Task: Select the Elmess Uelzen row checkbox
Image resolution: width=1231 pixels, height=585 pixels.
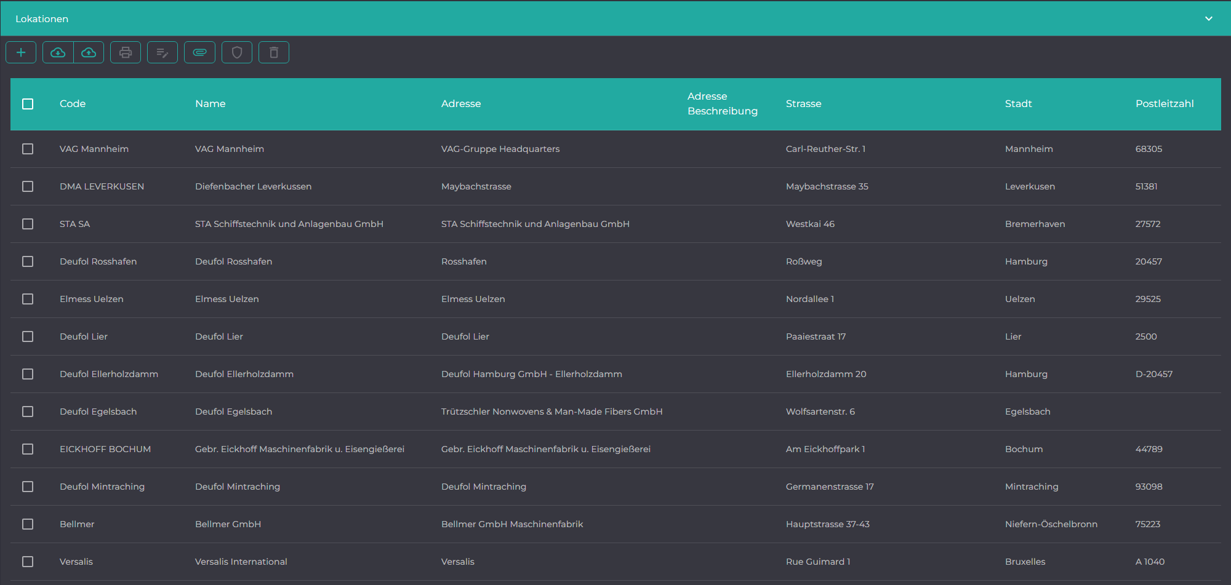Action: tap(28, 299)
